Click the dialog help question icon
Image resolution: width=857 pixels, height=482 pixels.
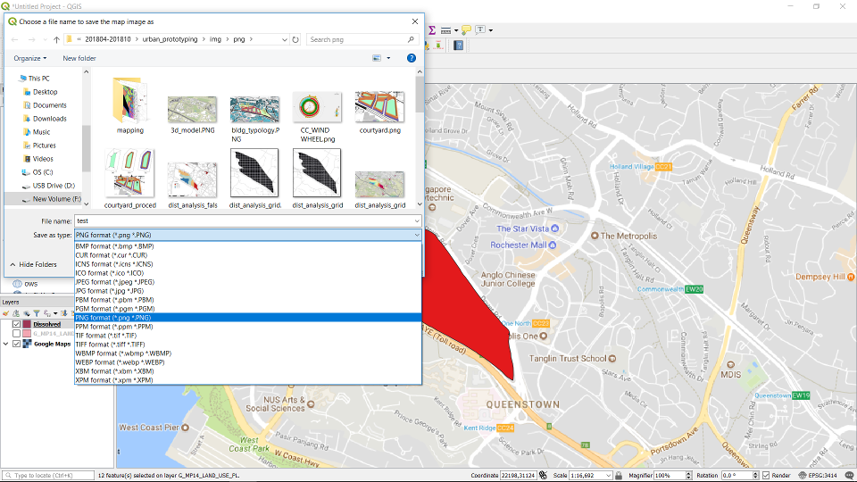click(412, 58)
